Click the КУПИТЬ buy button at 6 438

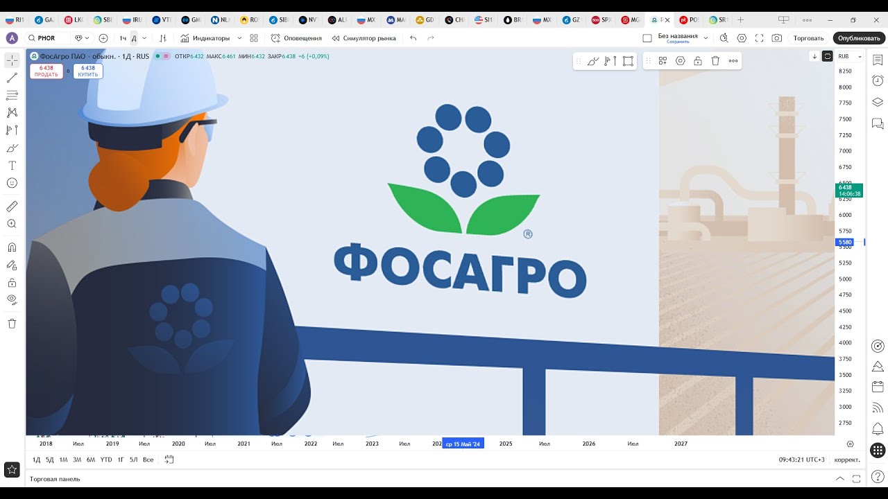[x=88, y=71]
